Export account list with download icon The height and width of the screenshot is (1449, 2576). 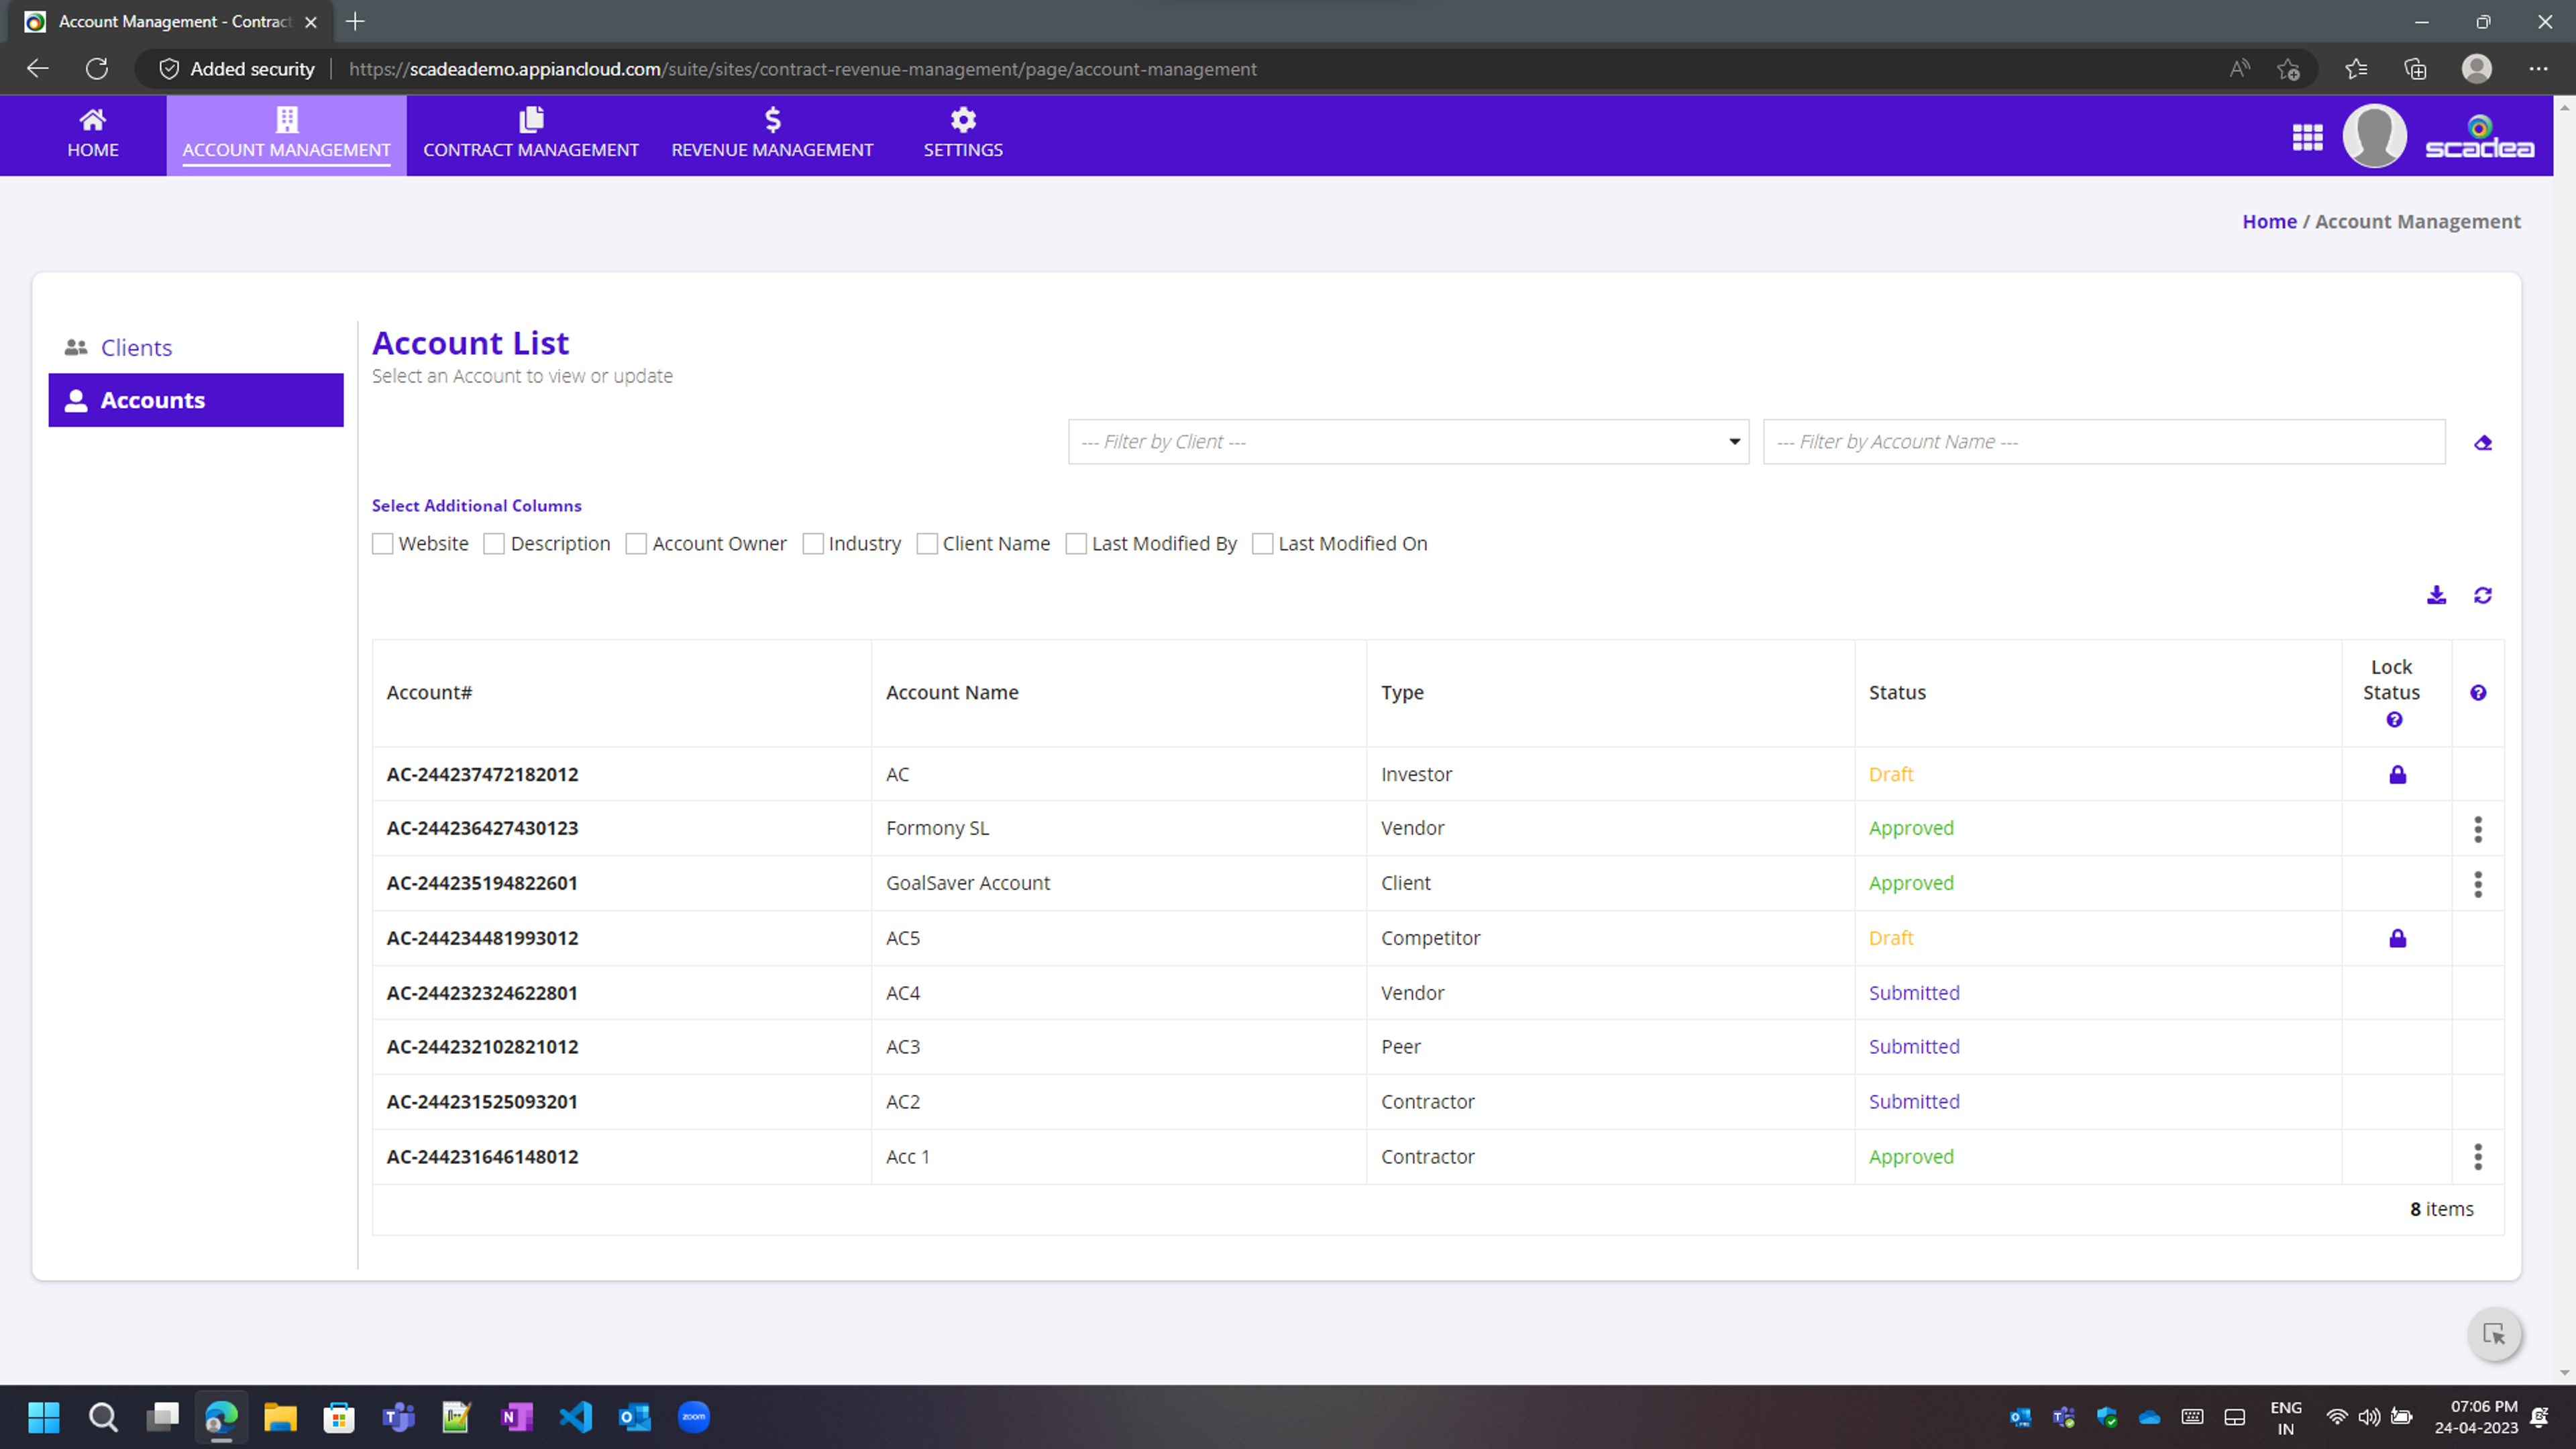coord(2436,595)
